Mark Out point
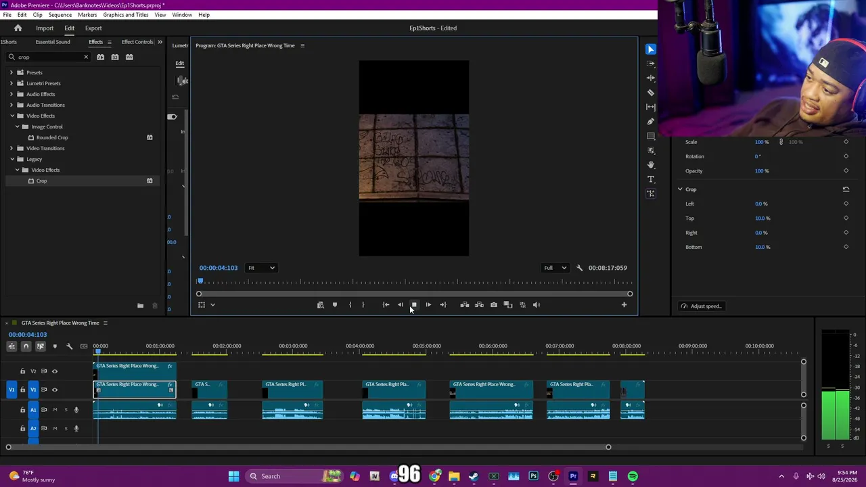Viewport: 866px width, 487px height. click(363, 305)
